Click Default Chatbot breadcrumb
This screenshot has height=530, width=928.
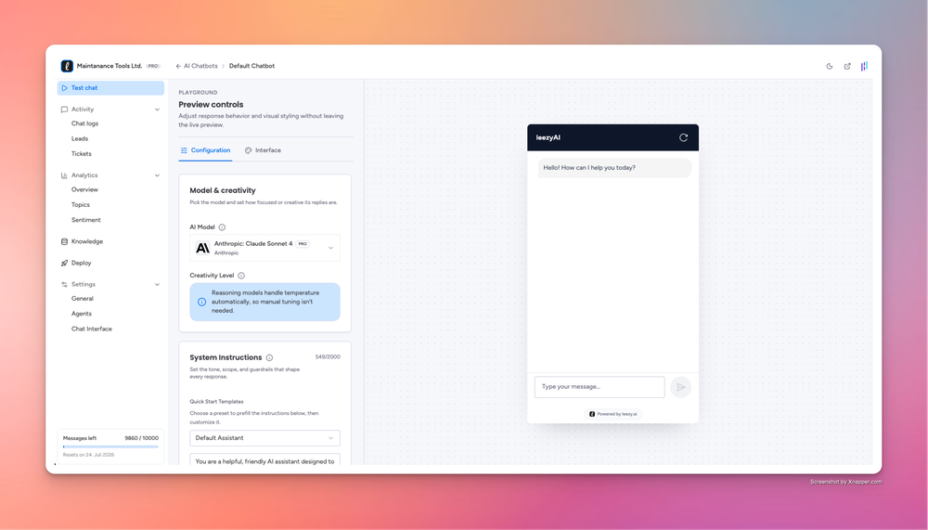click(x=252, y=66)
